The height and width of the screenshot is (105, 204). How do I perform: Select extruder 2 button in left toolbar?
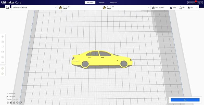[x=3, y=74]
